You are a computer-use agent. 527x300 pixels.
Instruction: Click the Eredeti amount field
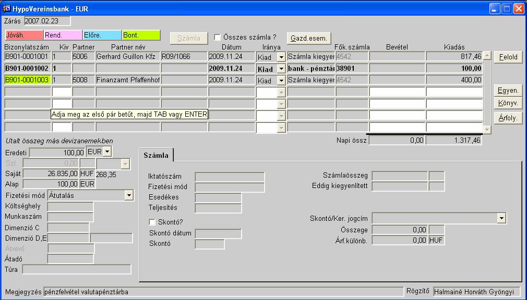coord(57,153)
